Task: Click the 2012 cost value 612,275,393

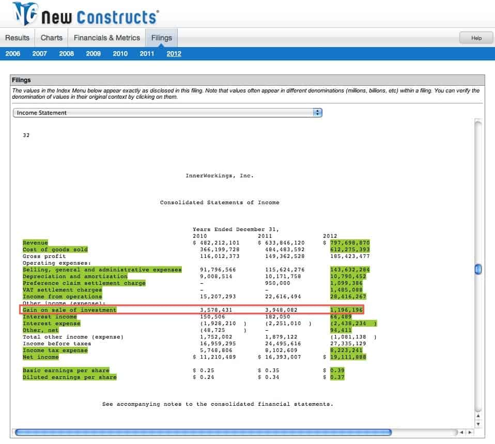Action: [350, 250]
